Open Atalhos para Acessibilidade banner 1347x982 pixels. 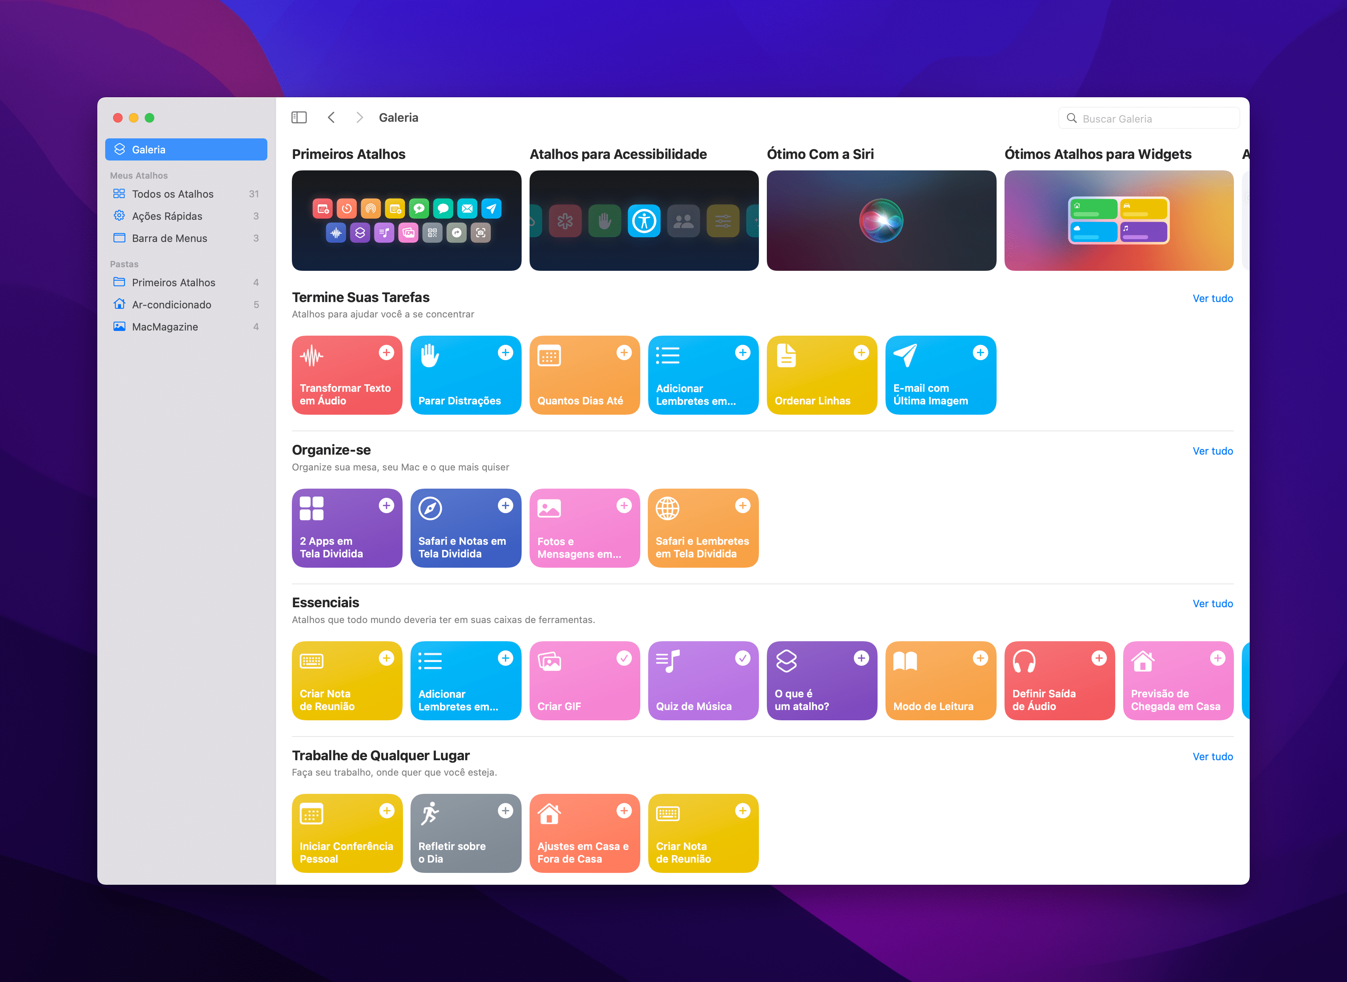click(644, 221)
